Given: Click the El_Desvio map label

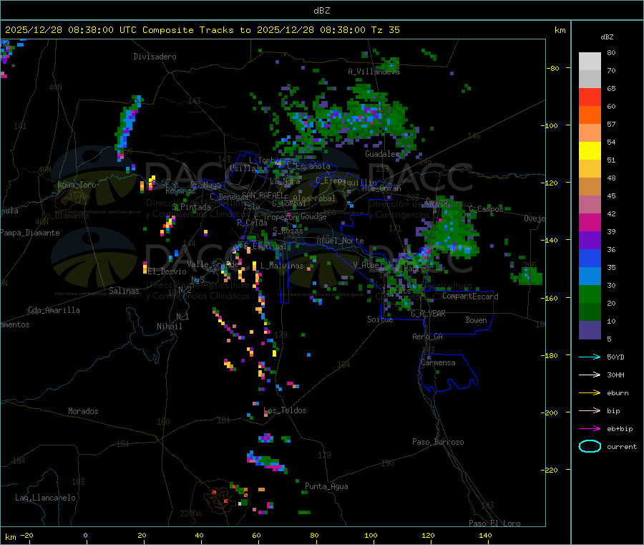Looking at the screenshot, I should pos(167,271).
